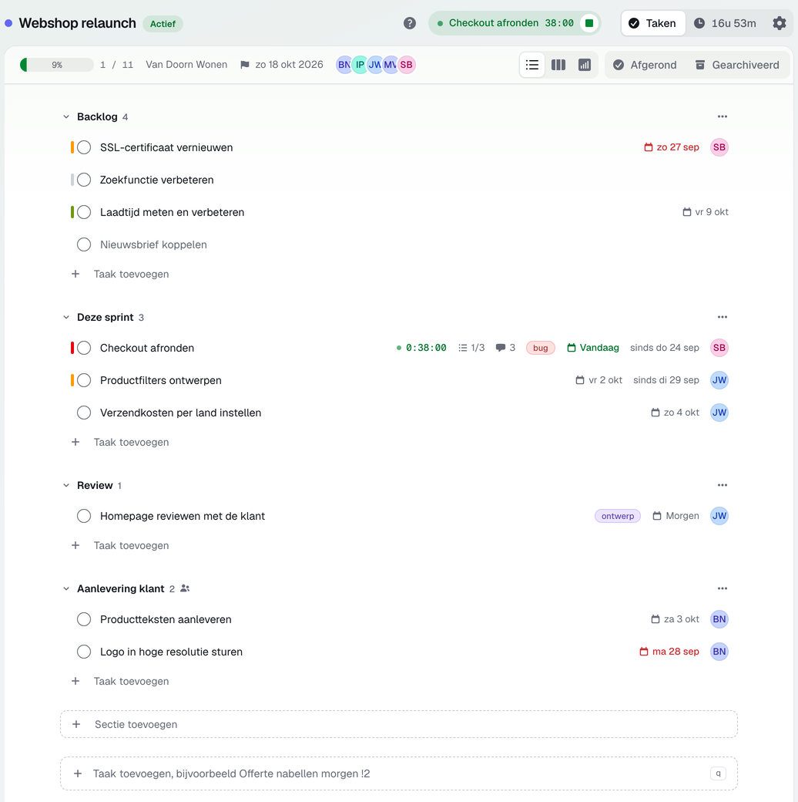Viewport: 798px width, 802px height.
Task: Click the SB avatar on SSL-certificaat row
Action: coord(719,147)
